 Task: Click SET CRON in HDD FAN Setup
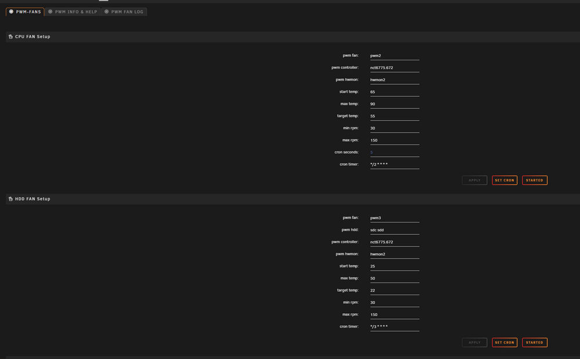505,342
